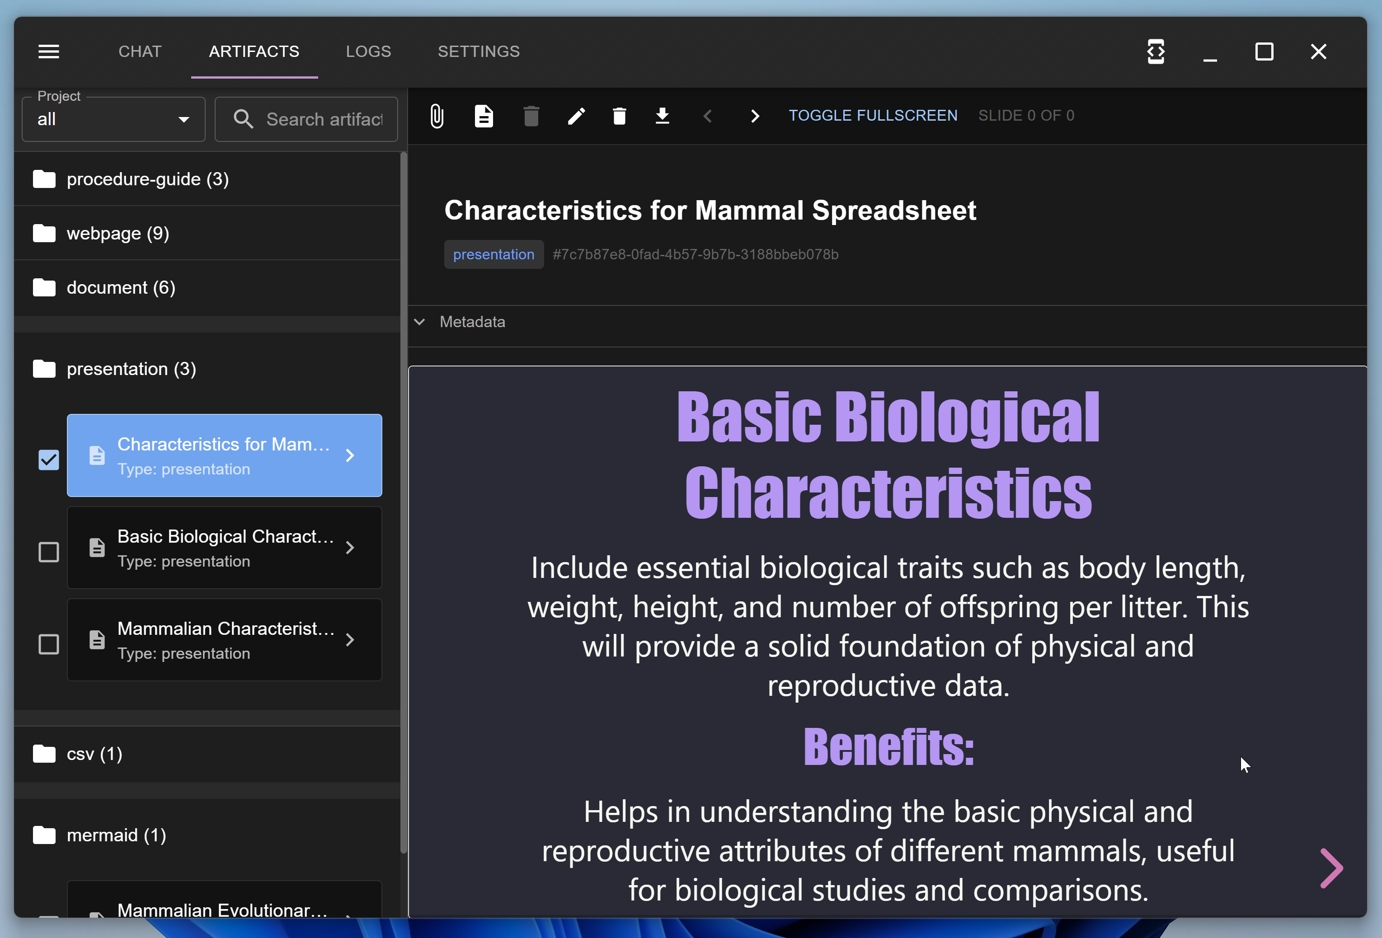
Task: Click the paperclip attach icon
Action: click(437, 115)
